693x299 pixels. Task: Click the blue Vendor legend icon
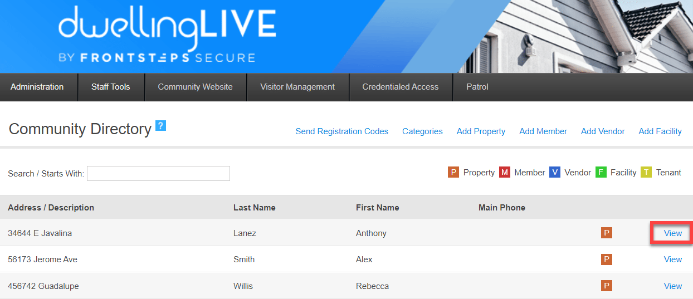[555, 172]
